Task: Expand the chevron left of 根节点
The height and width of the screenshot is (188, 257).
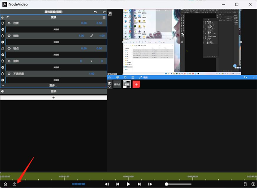Action: (x=110, y=86)
